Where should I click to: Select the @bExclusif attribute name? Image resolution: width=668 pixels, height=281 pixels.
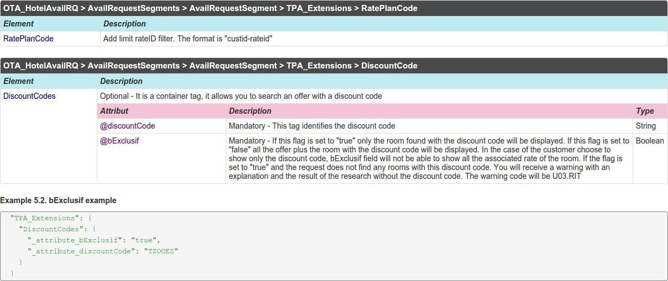pyautogui.click(x=119, y=141)
